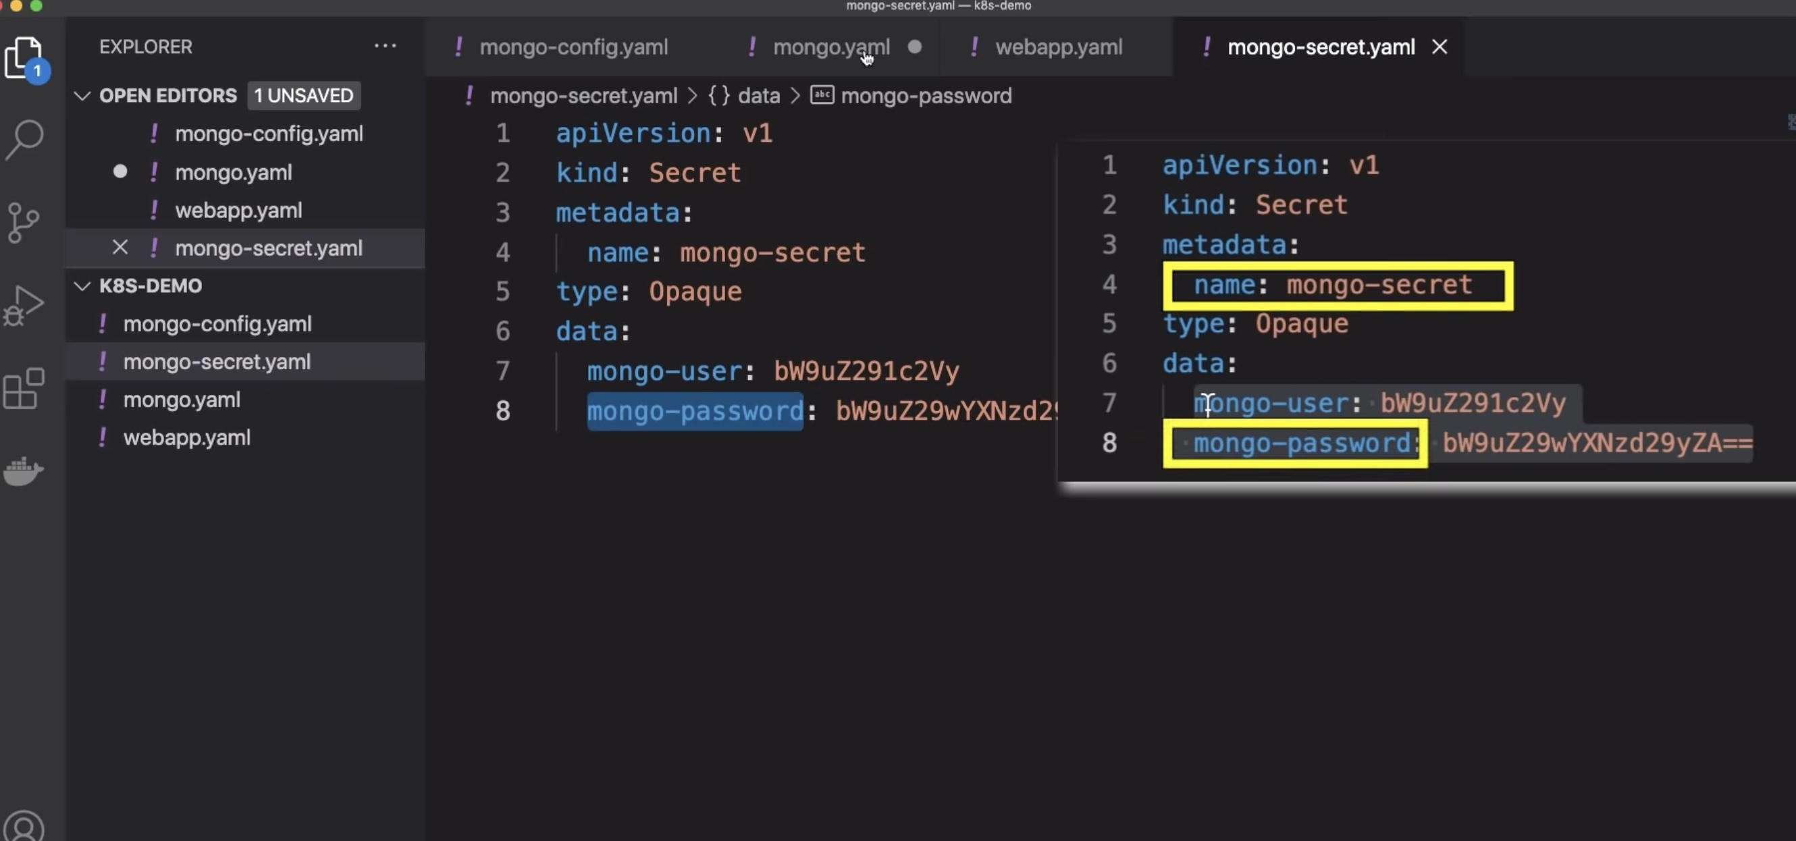This screenshot has width=1796, height=841.
Task: Open mongo.yaml in K8S-DEMO folder
Action: tap(181, 400)
